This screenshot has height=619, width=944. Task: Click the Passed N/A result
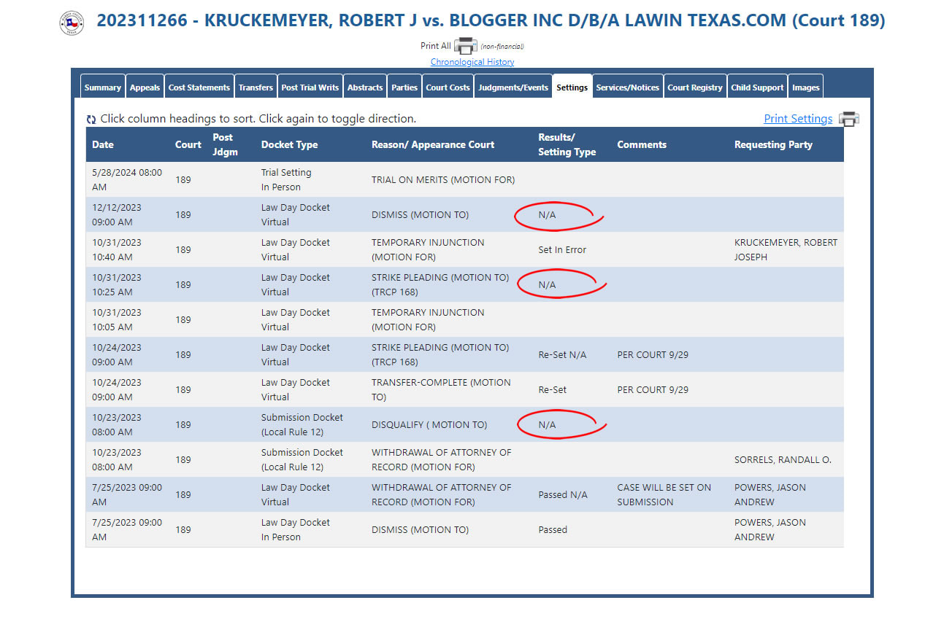pyautogui.click(x=563, y=494)
